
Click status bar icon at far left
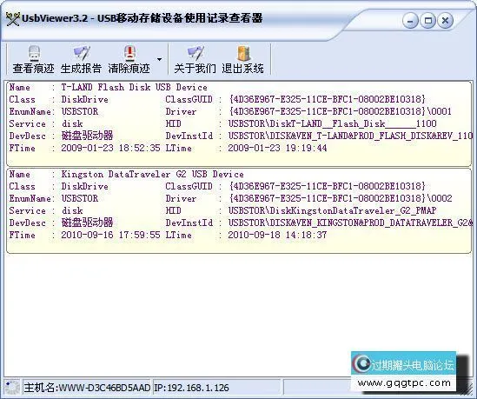[x=12, y=388]
